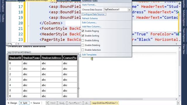The width and height of the screenshot is (187, 105).
Task: Click line 20 </Columns> code
Action: 51,23
